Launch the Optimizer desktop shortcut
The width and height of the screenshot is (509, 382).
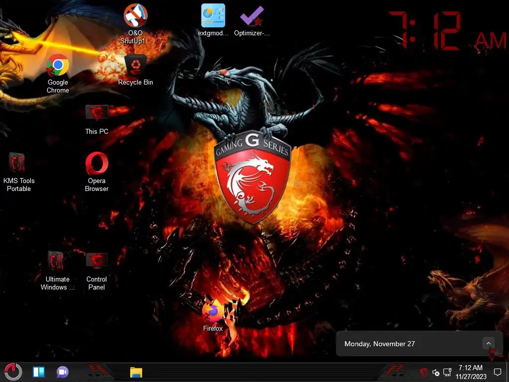tap(252, 20)
